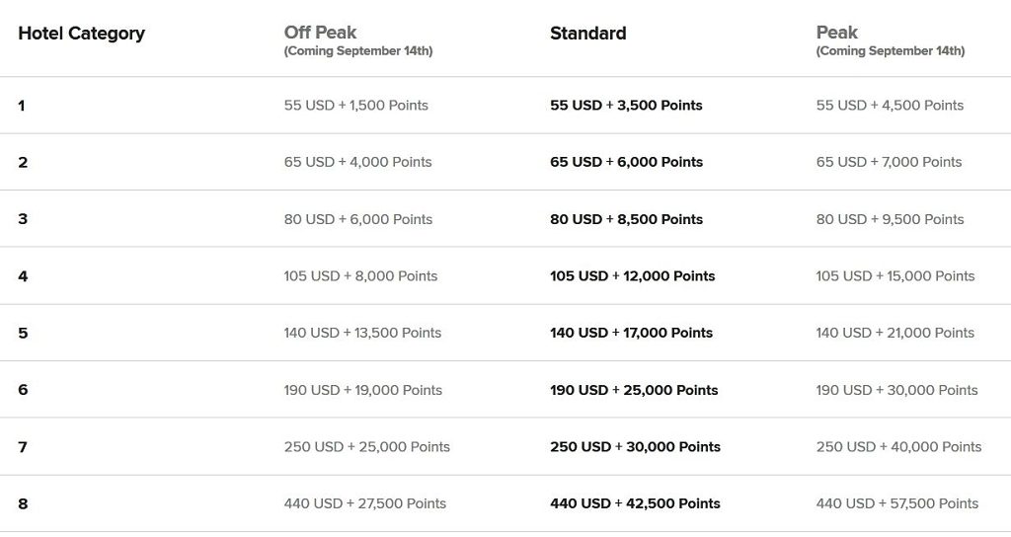The width and height of the screenshot is (1011, 537).
Task: Click 105 USD + 12,000 Points cell
Action: pos(632,276)
